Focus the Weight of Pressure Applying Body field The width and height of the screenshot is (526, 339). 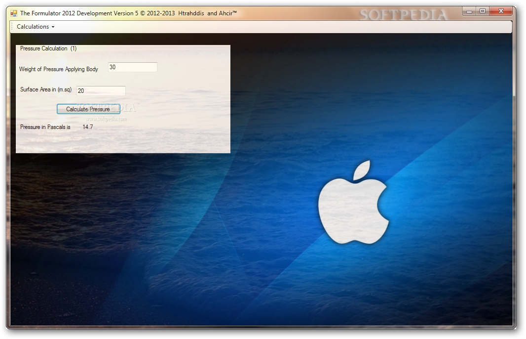133,67
